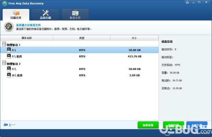
Task: Select the F:\ 软件 drive icon
Action: point(9,56)
